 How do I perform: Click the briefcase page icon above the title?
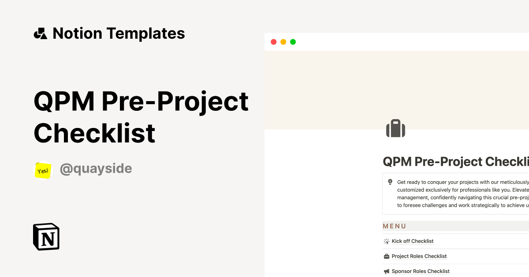395,128
